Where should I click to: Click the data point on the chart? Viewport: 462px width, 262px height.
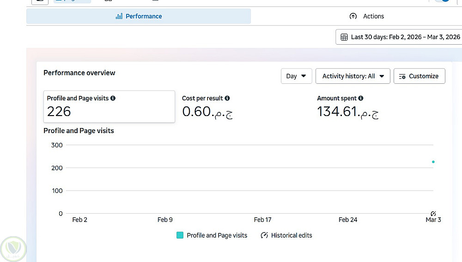(x=433, y=162)
